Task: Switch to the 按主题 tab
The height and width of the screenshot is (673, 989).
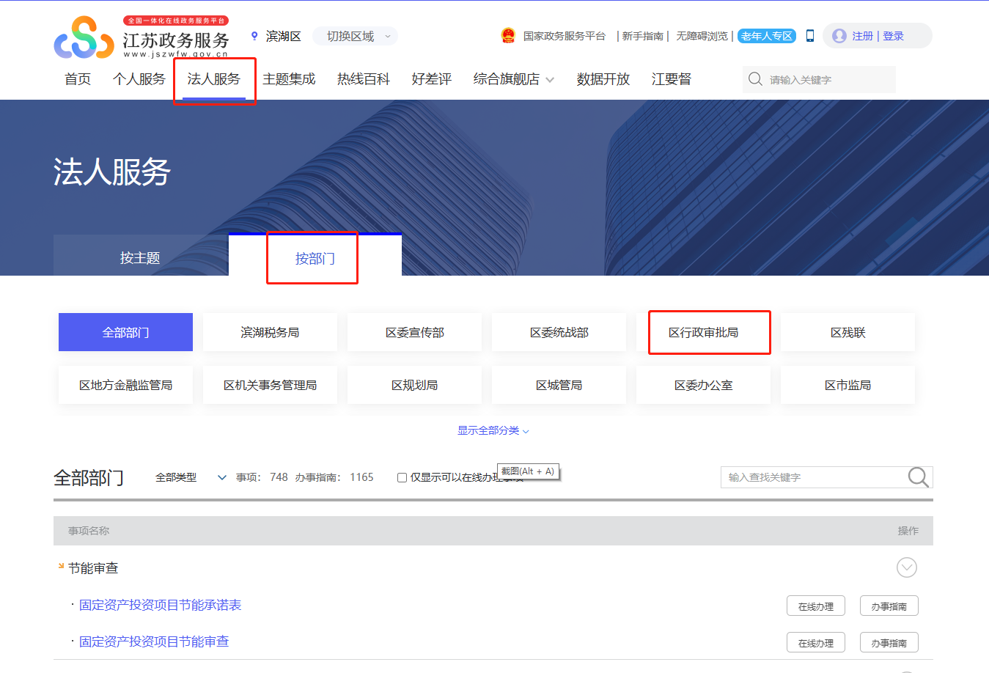Action: pos(140,257)
